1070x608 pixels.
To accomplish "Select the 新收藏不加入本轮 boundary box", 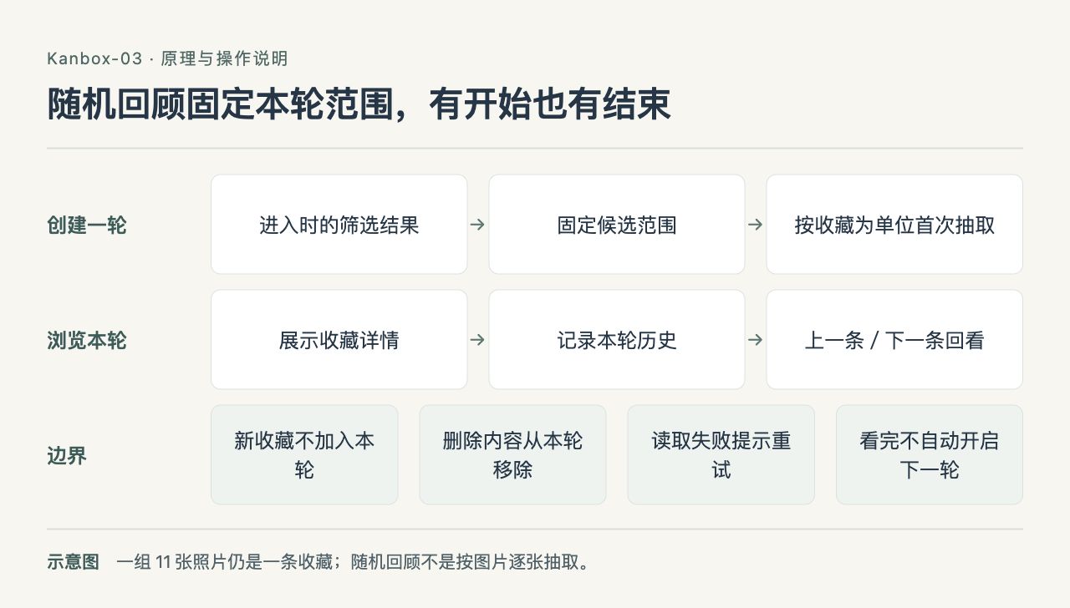I will point(304,454).
